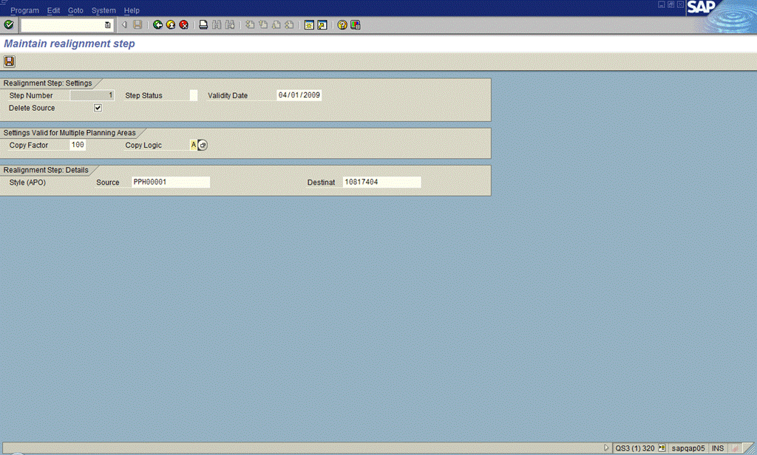Image resolution: width=757 pixels, height=455 pixels.
Task: Click the yellow Exit arrow icon
Action: pyautogui.click(x=171, y=24)
